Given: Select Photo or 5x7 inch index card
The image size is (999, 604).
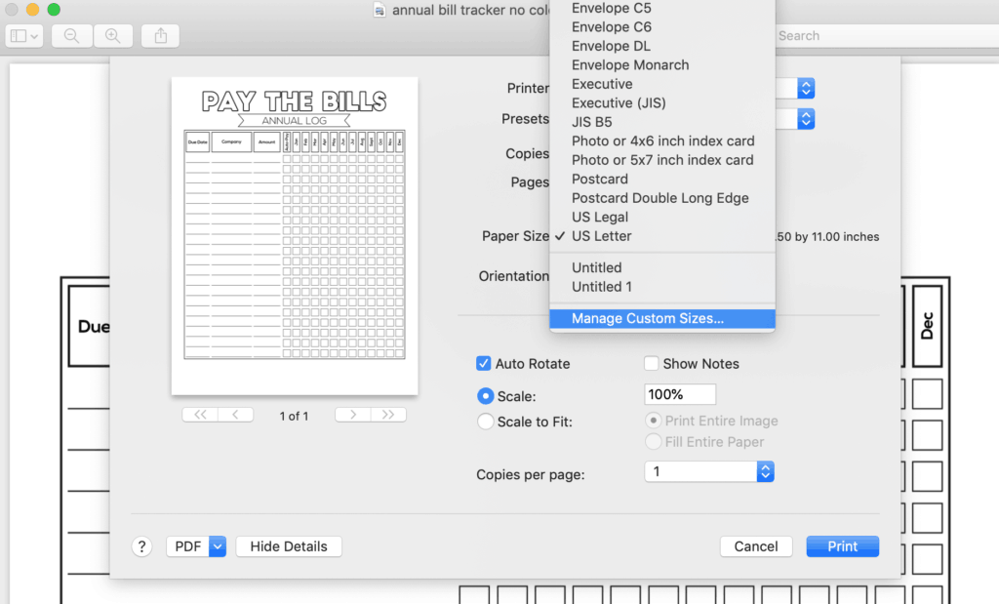Looking at the screenshot, I should tap(662, 160).
